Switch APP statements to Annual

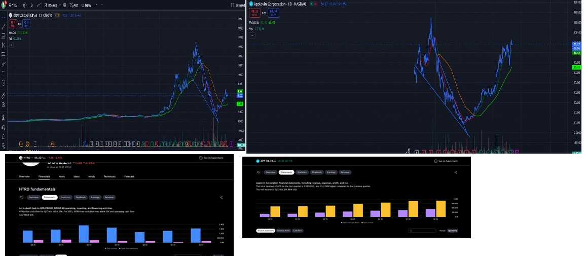coord(442,231)
